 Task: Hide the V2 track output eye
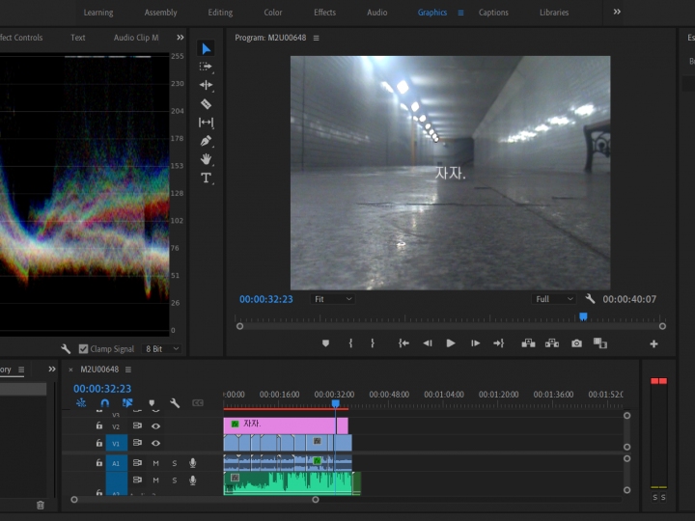click(x=155, y=425)
